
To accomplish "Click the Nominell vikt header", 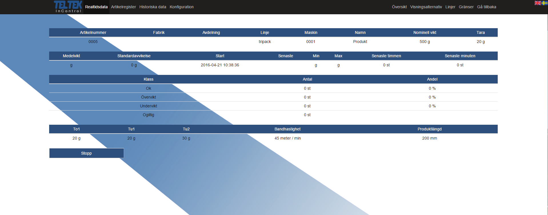I will point(425,32).
